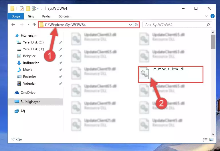Go up one folder level

(x=34, y=25)
